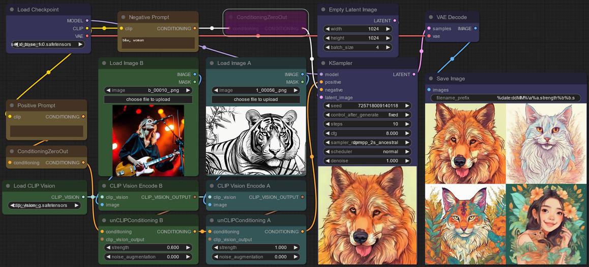Increase the width value with right arrow

tap(388, 29)
